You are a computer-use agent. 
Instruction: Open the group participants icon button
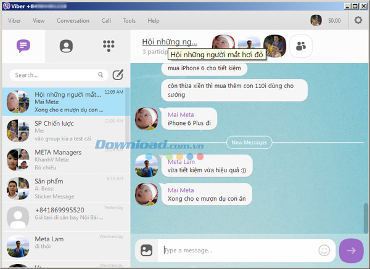(x=301, y=46)
